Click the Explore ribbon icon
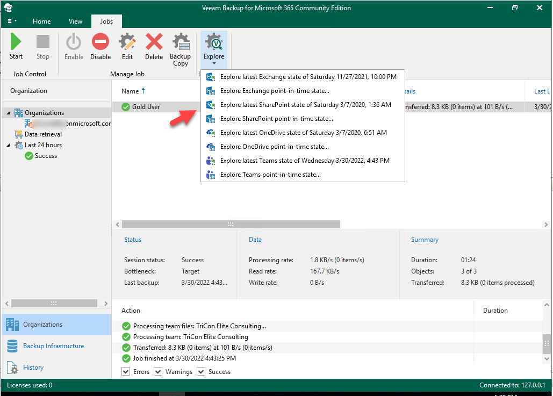This screenshot has height=396, width=553. coord(214,41)
